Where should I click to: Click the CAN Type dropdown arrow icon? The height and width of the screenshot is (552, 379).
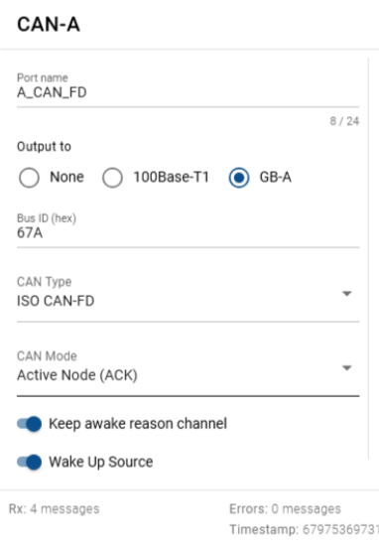pyautogui.click(x=347, y=294)
